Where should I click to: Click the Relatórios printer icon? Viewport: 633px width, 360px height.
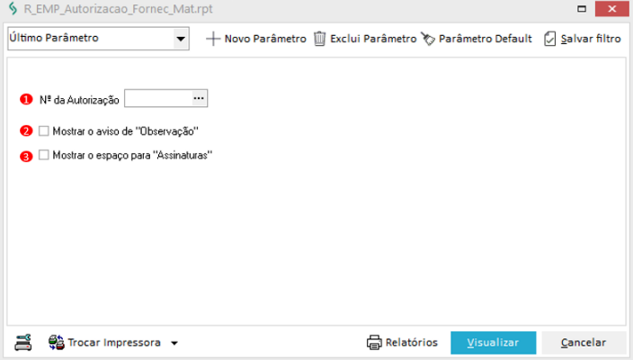point(374,343)
